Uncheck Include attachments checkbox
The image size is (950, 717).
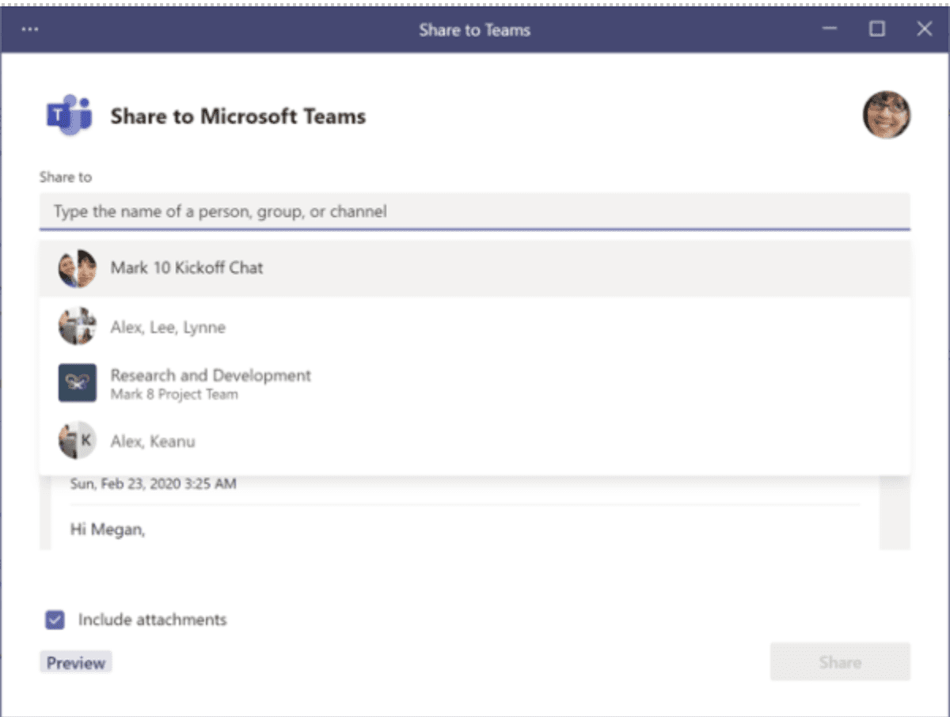(55, 620)
